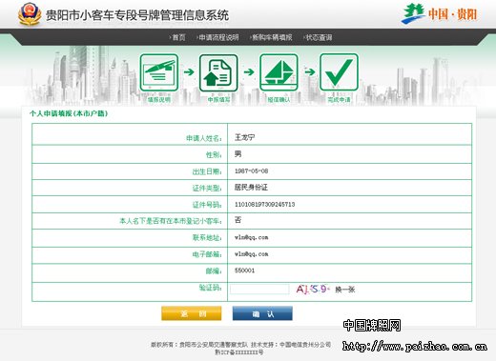496x361 pixels.
Task: Click the yellow 返回 button
Action: click(192, 313)
